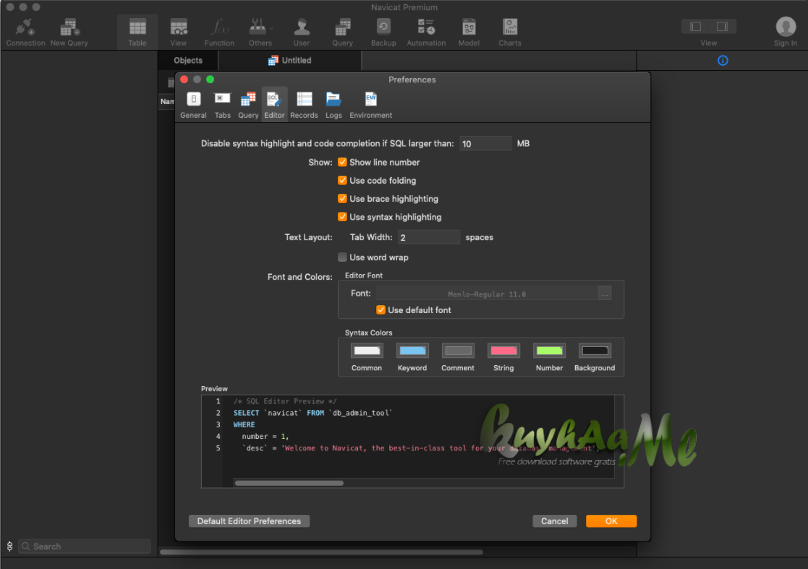Pick the String syntax color swatch

tap(503, 351)
